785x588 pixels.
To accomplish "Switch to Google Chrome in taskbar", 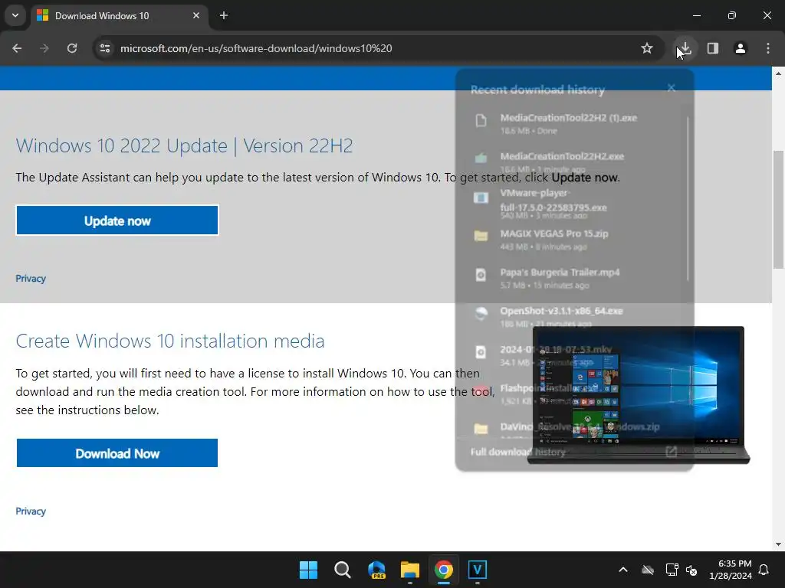I will click(444, 570).
